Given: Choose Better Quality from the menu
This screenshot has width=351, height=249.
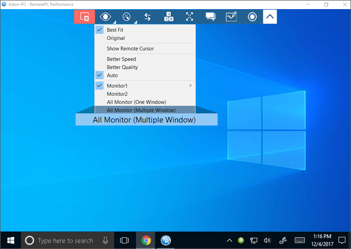Looking at the screenshot, I should click(122, 67).
